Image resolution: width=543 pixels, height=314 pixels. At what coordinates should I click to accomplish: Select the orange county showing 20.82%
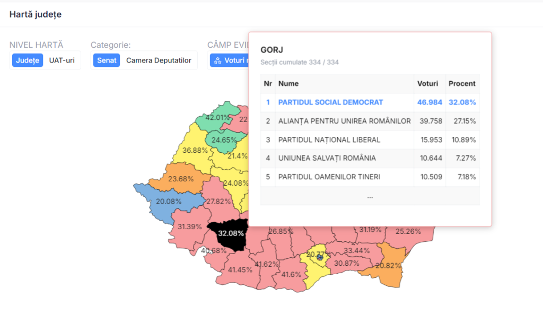pos(388,266)
